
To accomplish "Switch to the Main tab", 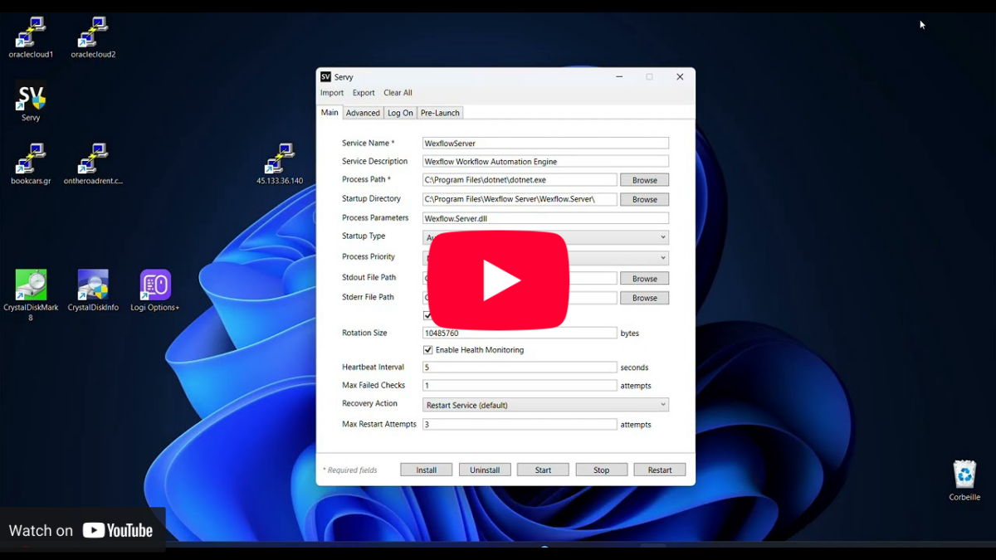I will [330, 113].
